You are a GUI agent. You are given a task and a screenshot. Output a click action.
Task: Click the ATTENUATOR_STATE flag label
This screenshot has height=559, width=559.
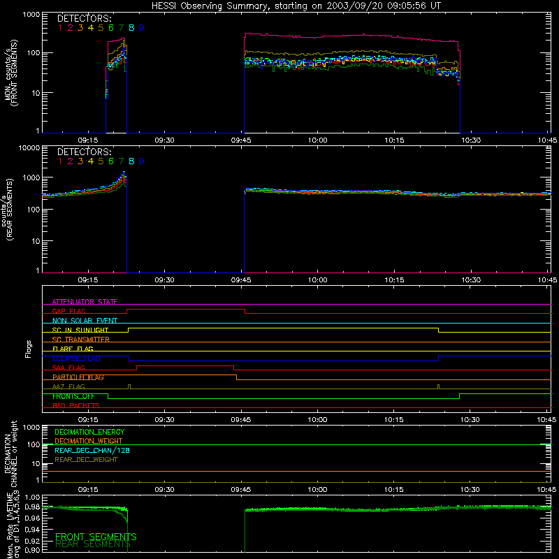85,302
